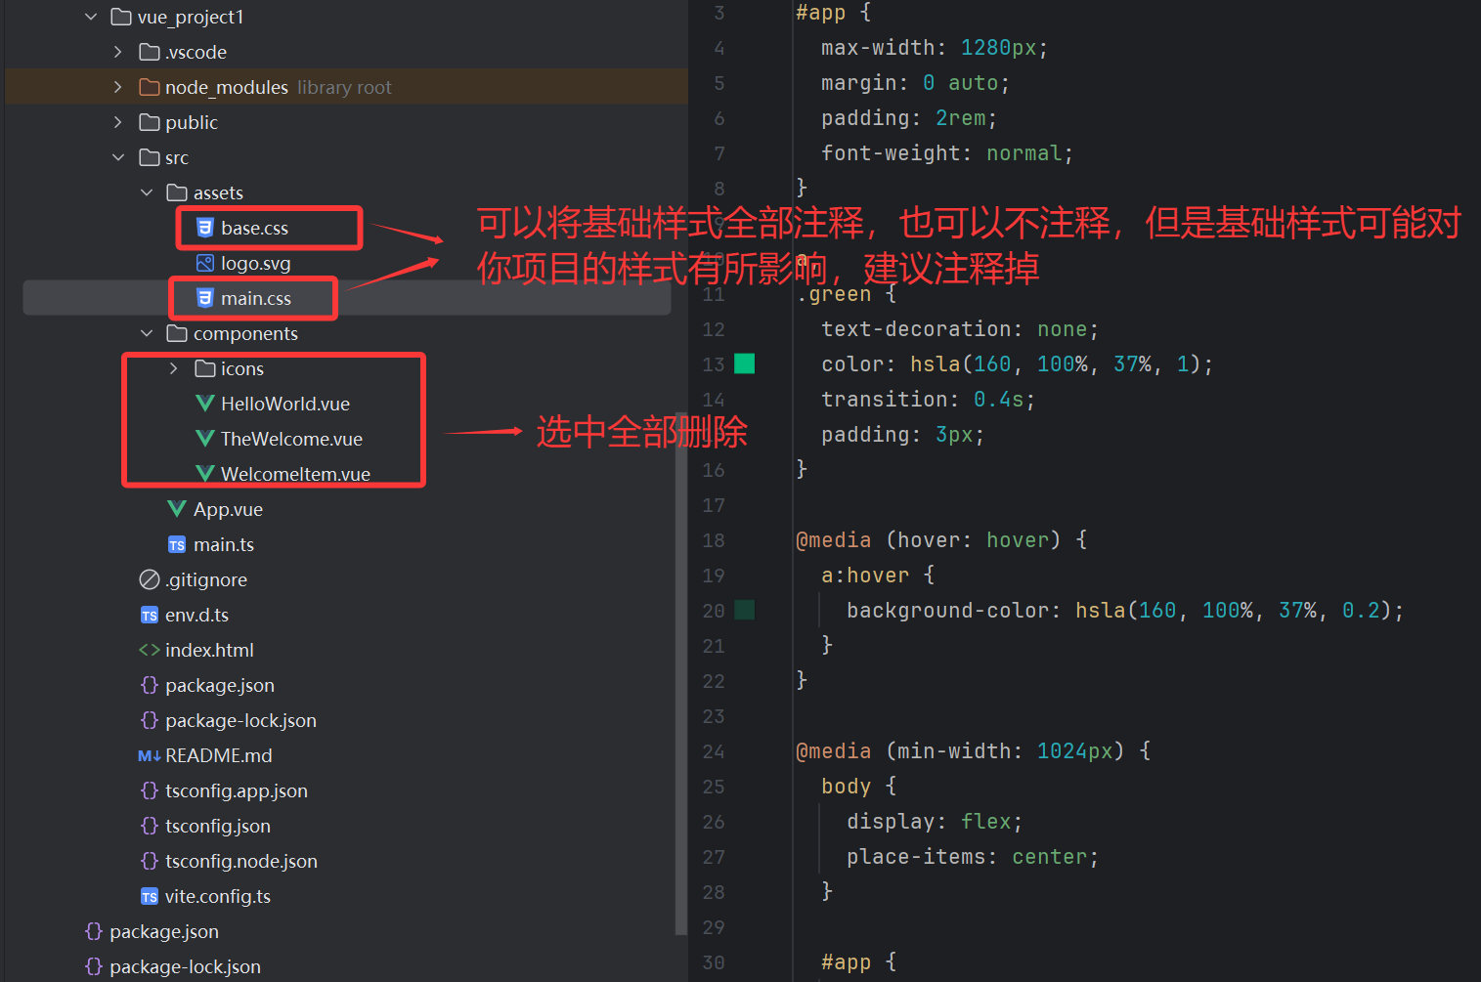Select main.css in the project tree

[x=256, y=298]
